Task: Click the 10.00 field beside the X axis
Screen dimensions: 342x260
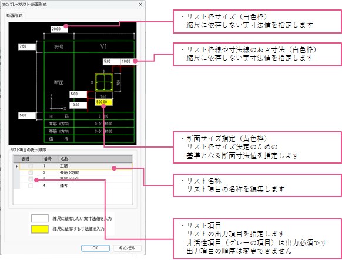Action: coord(78,105)
